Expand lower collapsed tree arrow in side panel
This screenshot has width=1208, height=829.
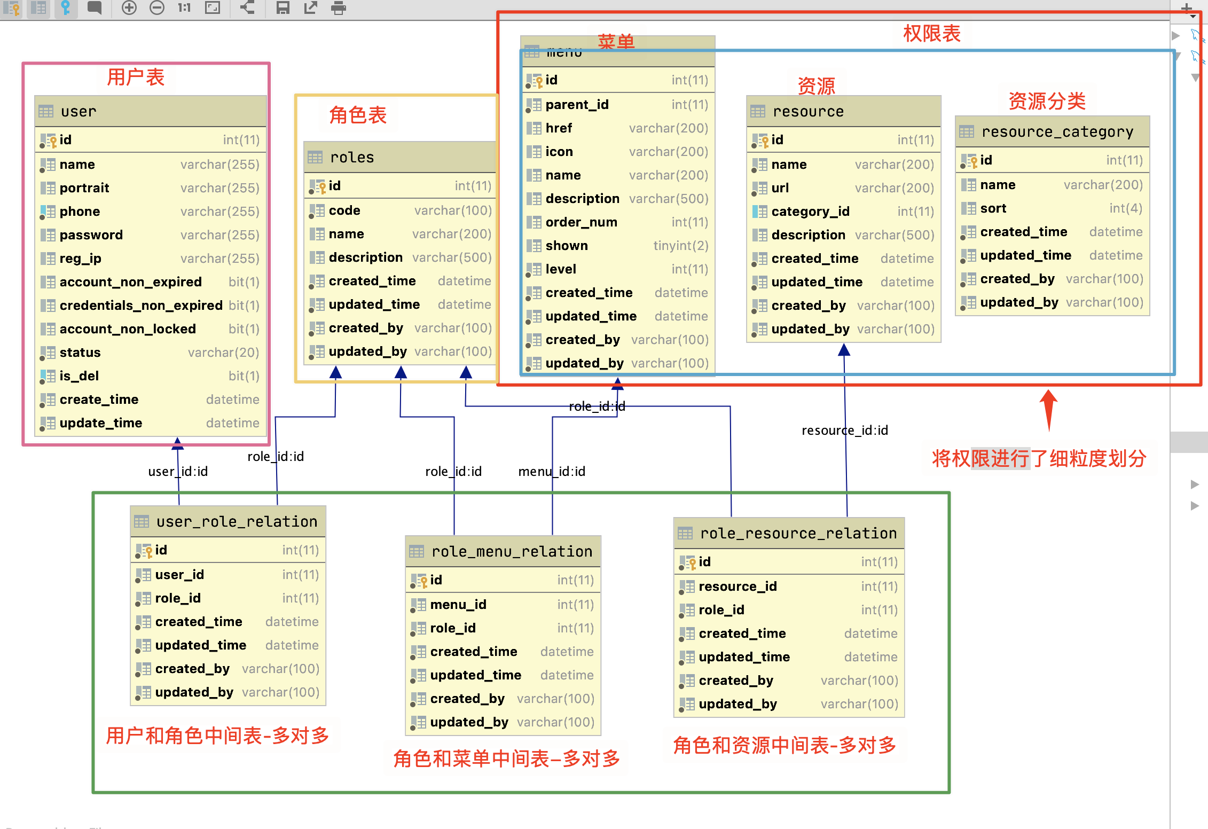(x=1195, y=506)
